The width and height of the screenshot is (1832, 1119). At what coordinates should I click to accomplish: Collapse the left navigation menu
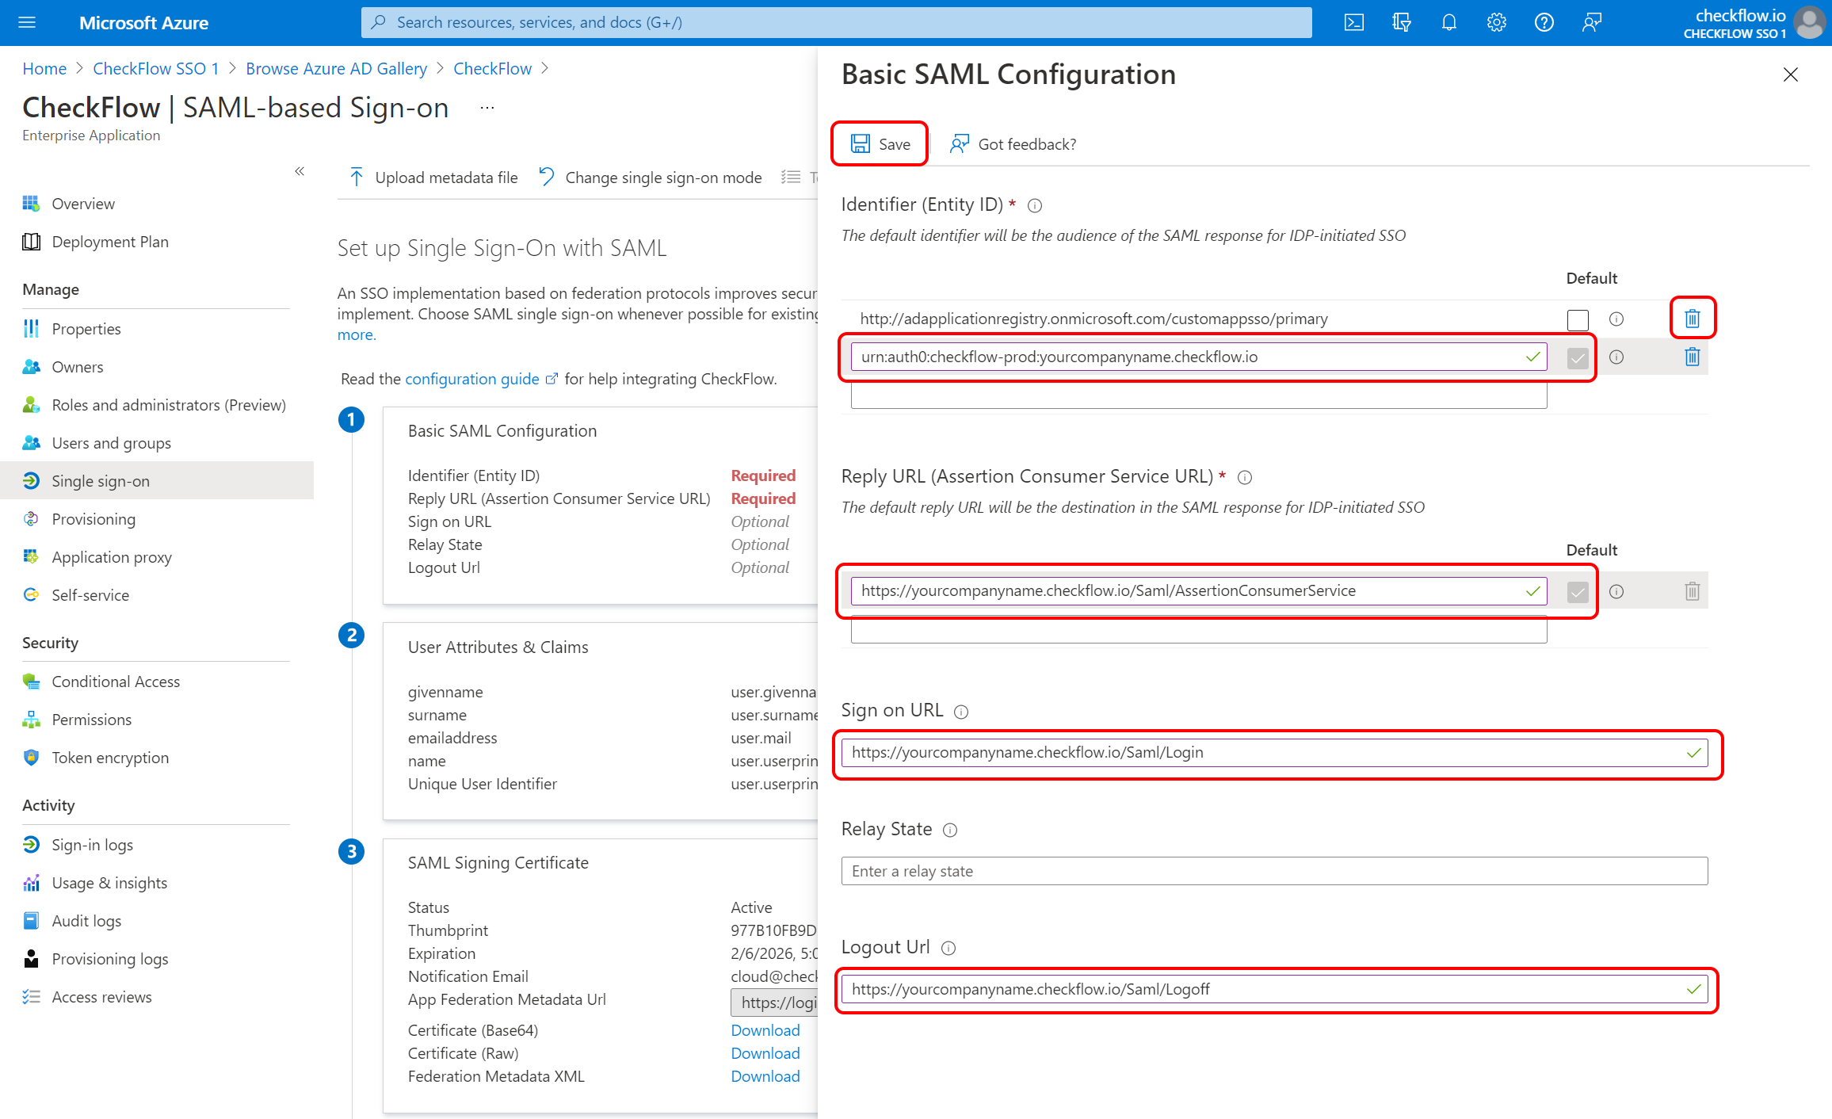pyautogui.click(x=300, y=171)
